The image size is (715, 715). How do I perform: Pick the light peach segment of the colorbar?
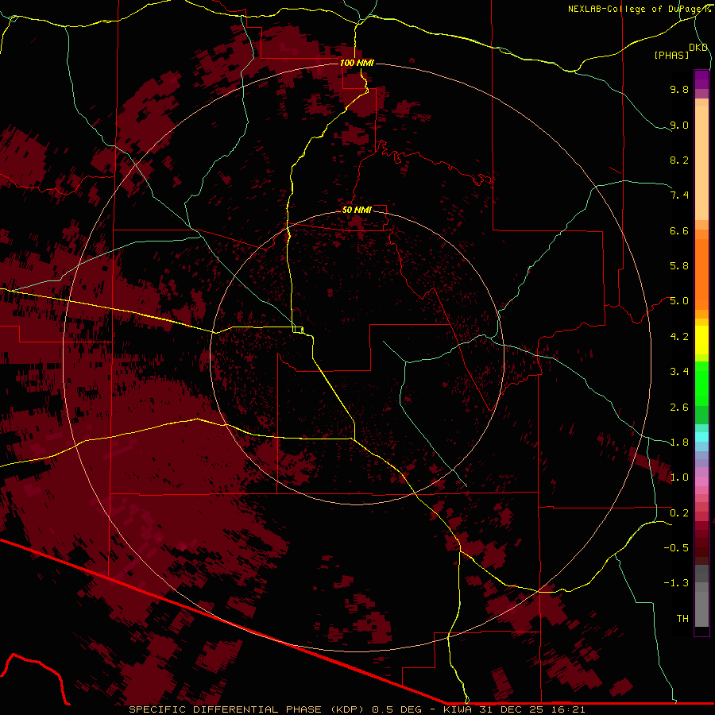point(701,163)
